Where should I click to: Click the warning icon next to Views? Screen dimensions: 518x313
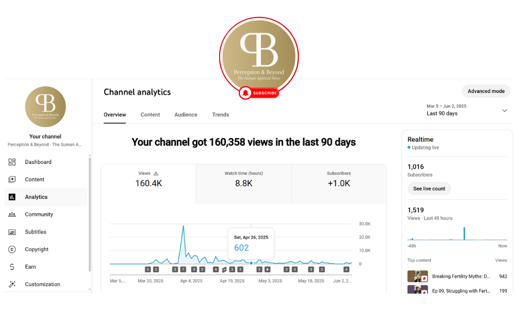(x=156, y=174)
